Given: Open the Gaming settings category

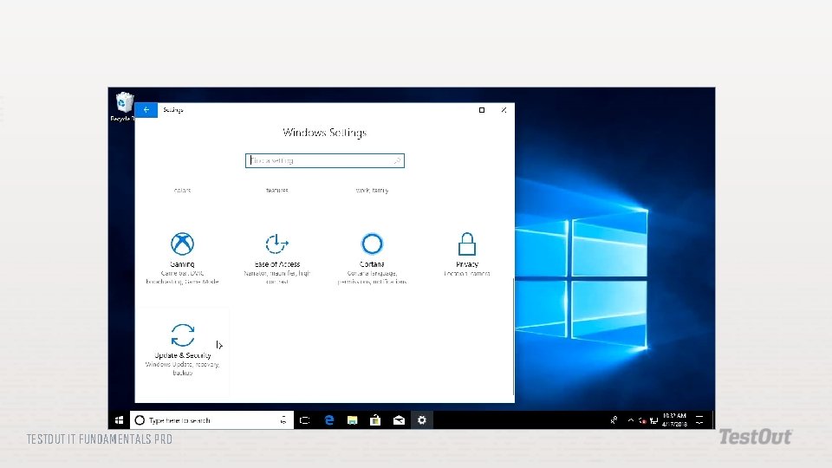Looking at the screenshot, I should click(x=182, y=258).
